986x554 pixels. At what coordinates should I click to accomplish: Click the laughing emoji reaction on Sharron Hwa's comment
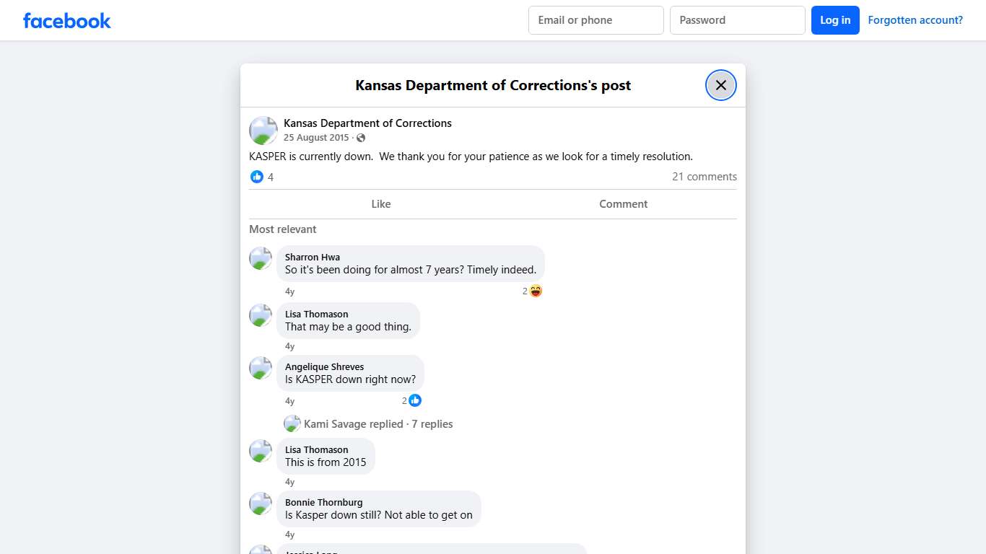tap(534, 291)
